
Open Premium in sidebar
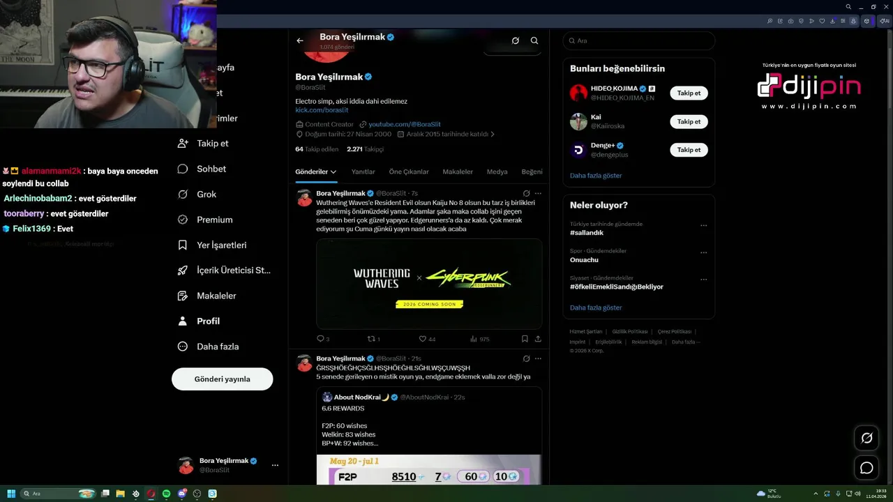(x=205, y=220)
